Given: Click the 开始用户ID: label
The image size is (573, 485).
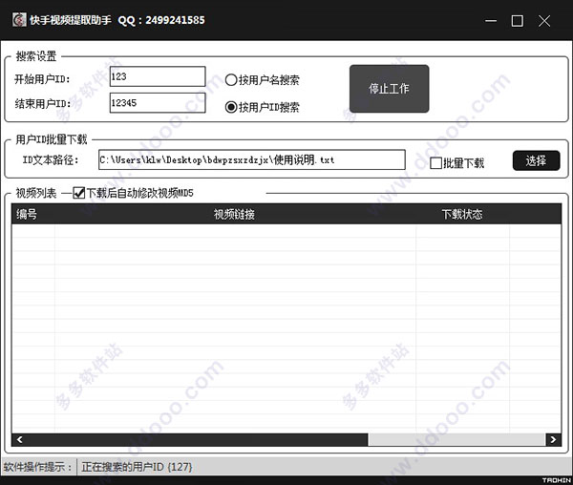Looking at the screenshot, I should pos(42,79).
